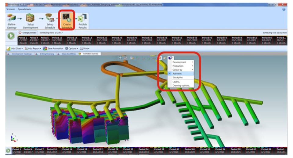This screenshot has height=158, width=293.
Task: Open Layers... from the display menu
Action: click(x=181, y=82)
